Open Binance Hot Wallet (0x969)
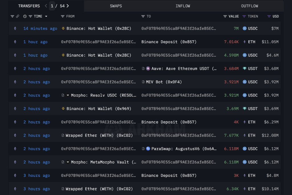The image size is (292, 195). 99,109
